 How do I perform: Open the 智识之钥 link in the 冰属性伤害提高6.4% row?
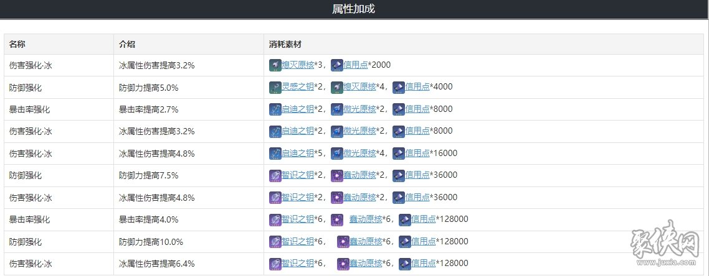click(298, 264)
